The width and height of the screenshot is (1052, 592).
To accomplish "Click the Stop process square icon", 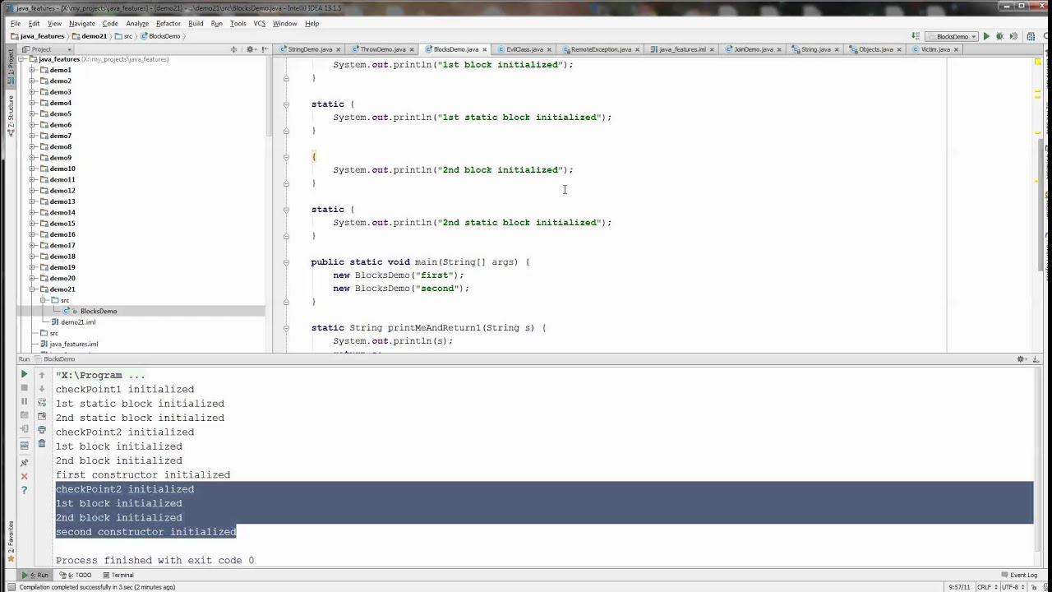I will 24,388.
